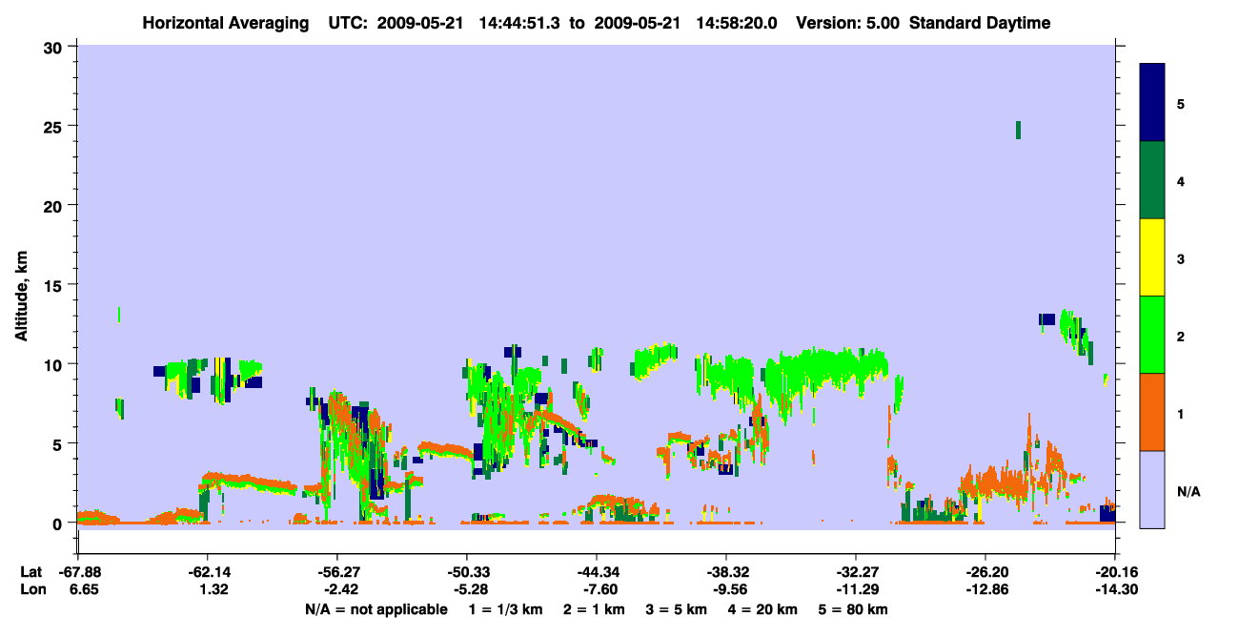
Task: Click latitude value -32.27
Action: [x=856, y=572]
